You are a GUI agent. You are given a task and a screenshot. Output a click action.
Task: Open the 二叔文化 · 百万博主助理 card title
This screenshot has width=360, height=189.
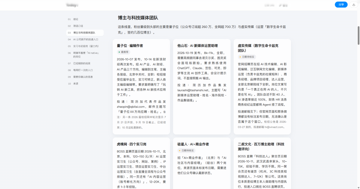[x=261, y=147]
